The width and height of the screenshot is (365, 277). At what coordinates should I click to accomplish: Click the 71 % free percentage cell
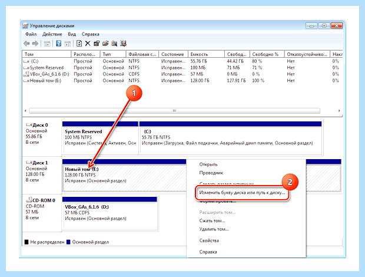tap(257, 68)
